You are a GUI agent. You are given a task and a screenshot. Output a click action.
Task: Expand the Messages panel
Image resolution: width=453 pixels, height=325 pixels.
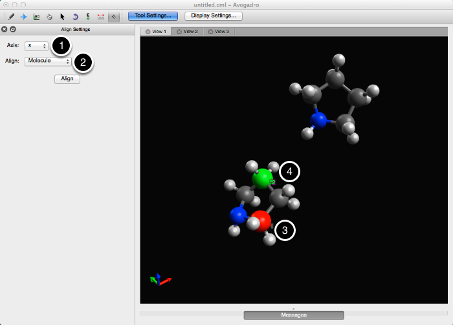click(x=294, y=315)
